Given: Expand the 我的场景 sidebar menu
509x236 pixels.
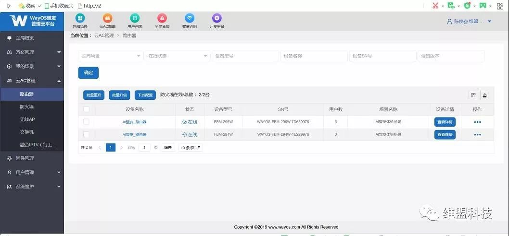Looking at the screenshot, I should coord(32,66).
